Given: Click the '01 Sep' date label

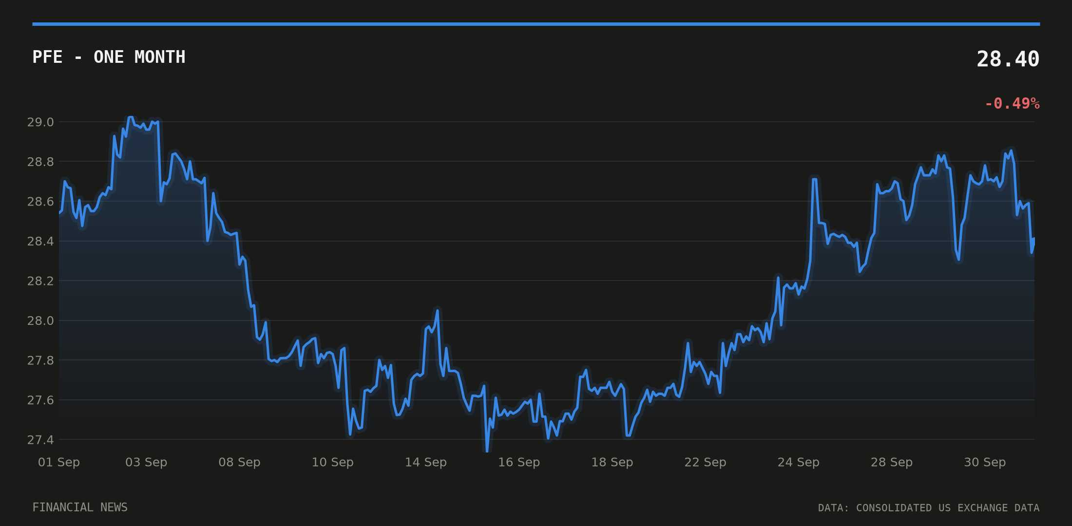Looking at the screenshot, I should point(59,462).
